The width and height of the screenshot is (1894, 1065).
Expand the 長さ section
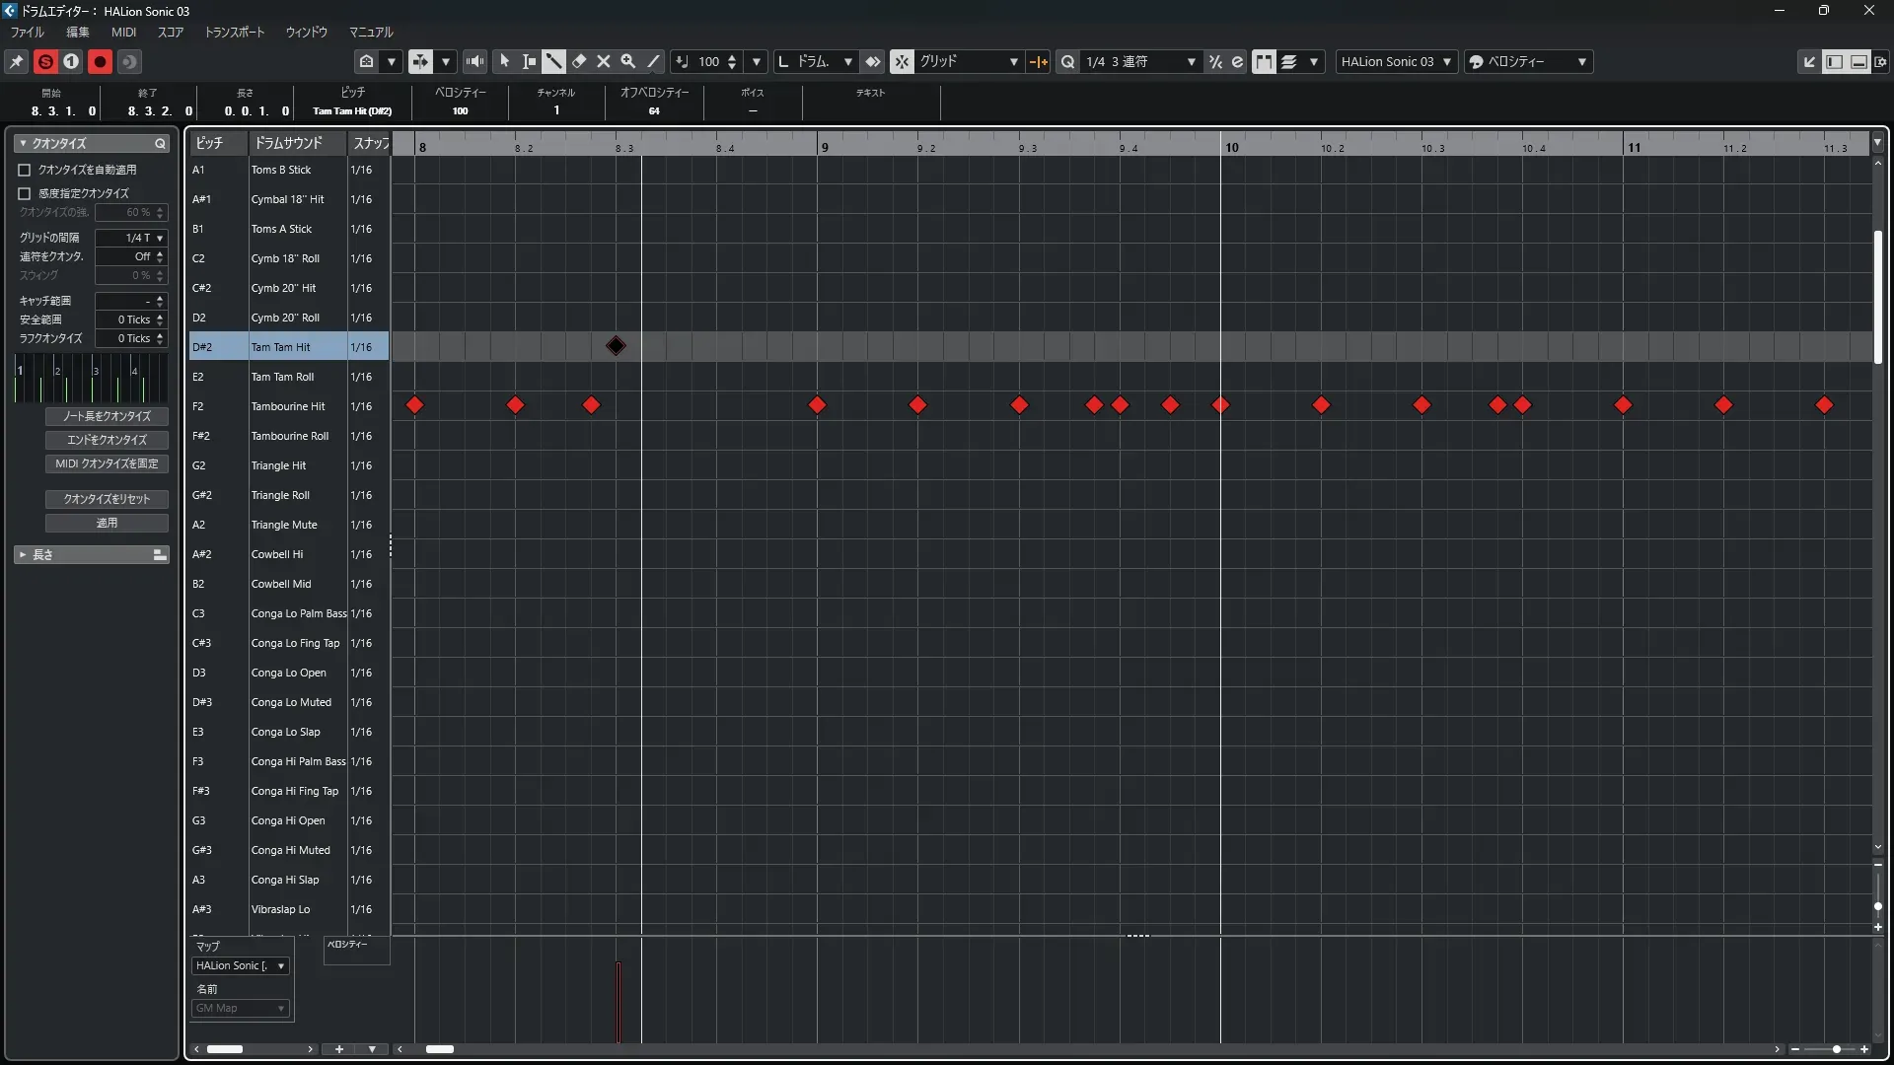[x=23, y=555]
